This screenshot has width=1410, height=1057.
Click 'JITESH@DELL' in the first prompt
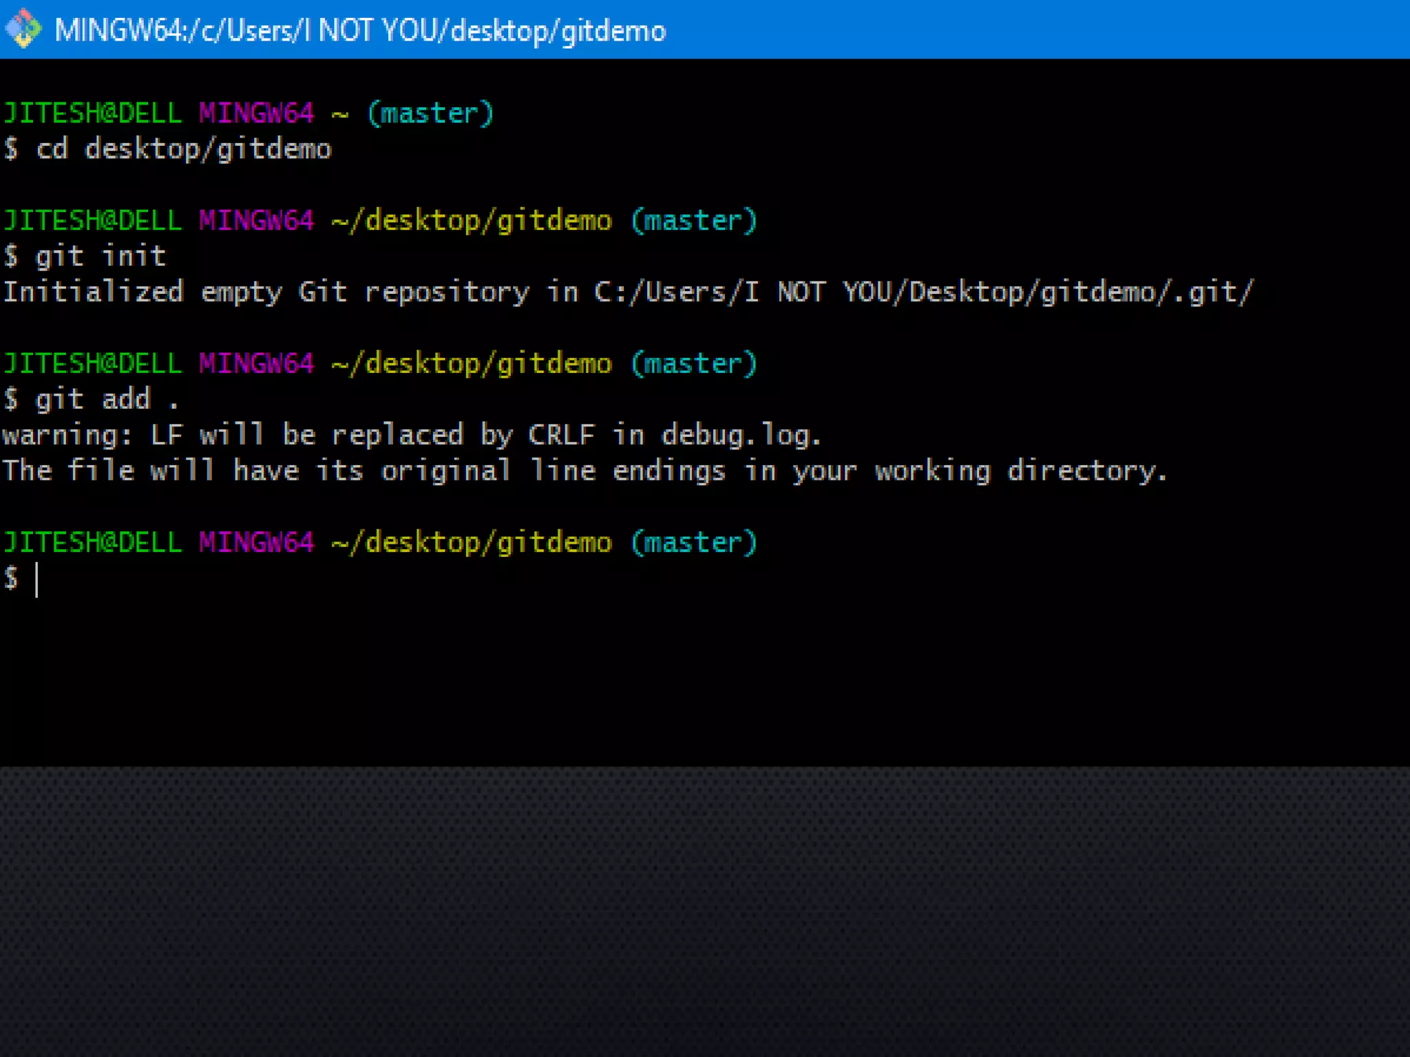pyautogui.click(x=92, y=114)
